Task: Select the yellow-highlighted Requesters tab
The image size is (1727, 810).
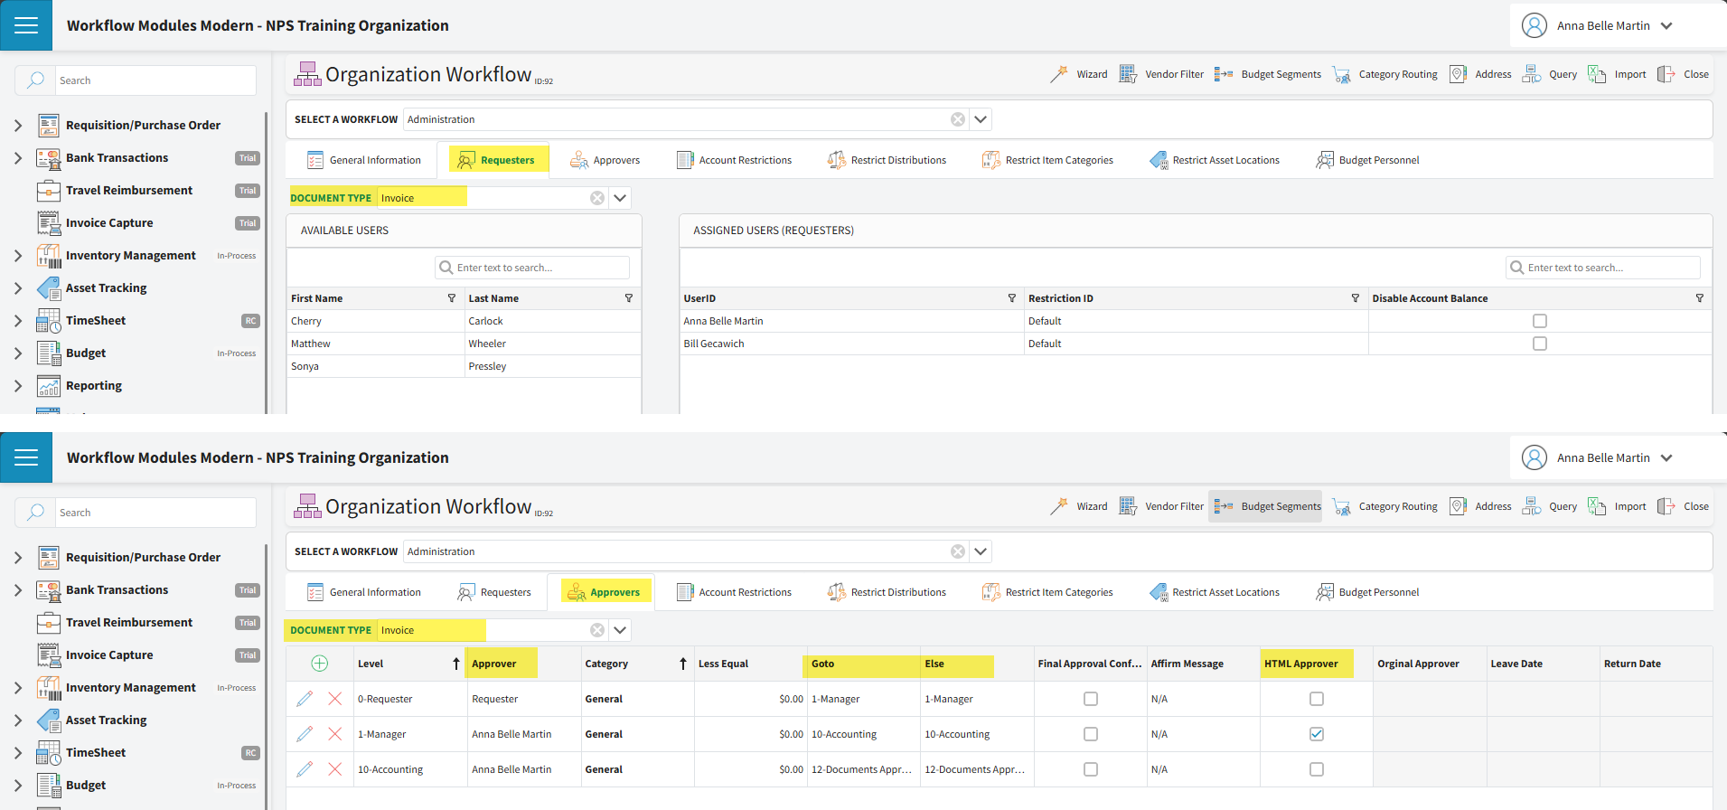Action: tap(498, 160)
